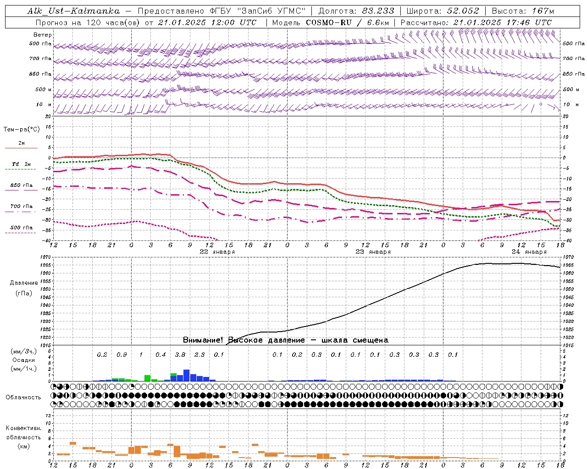Viewport: 587px width, 469px height.
Task: Click the (км) convective cloud unit label
Action: 24,446
